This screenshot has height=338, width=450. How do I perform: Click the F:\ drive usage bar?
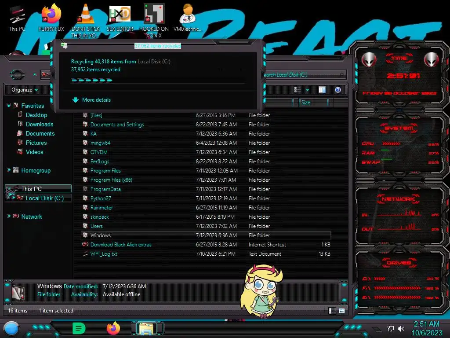(397, 288)
